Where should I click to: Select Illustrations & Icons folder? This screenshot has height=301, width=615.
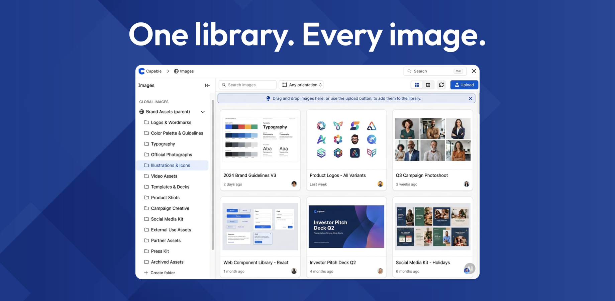pyautogui.click(x=172, y=165)
